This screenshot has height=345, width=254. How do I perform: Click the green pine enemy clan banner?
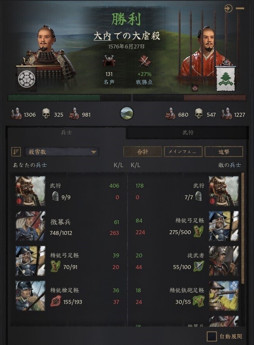tap(226, 79)
